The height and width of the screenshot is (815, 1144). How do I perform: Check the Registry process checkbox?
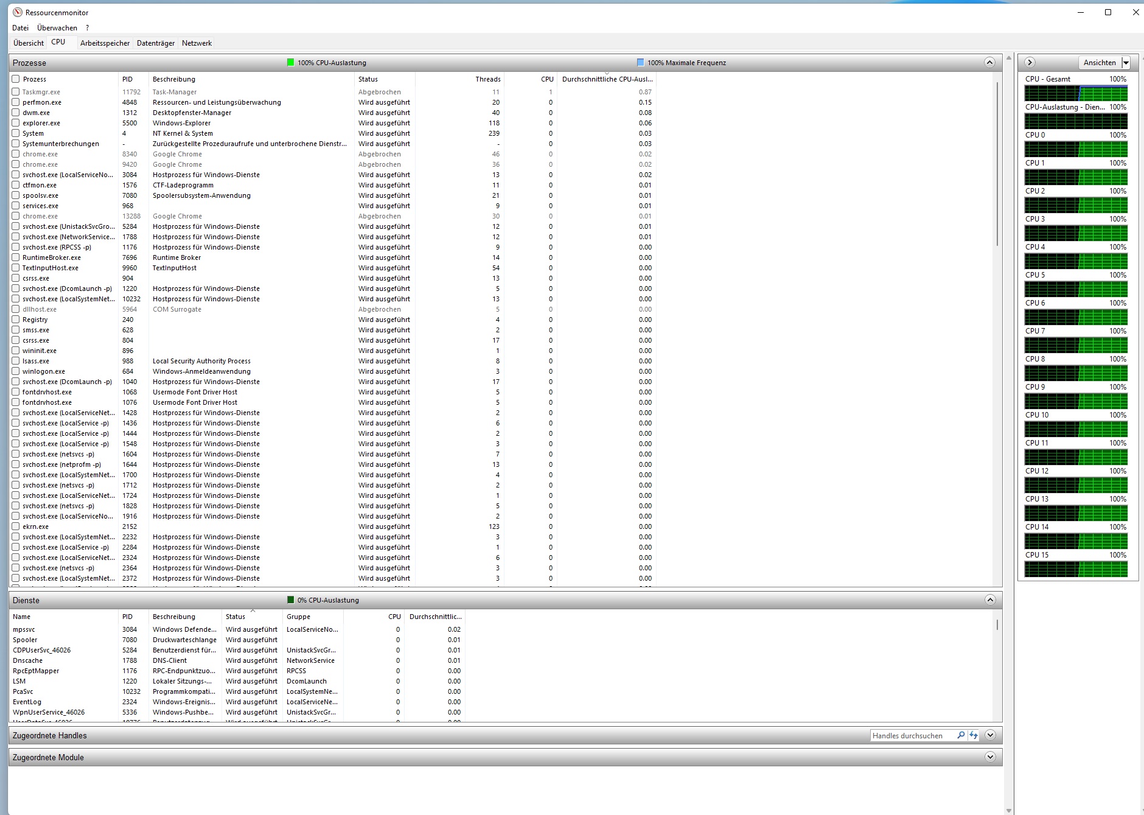point(16,320)
